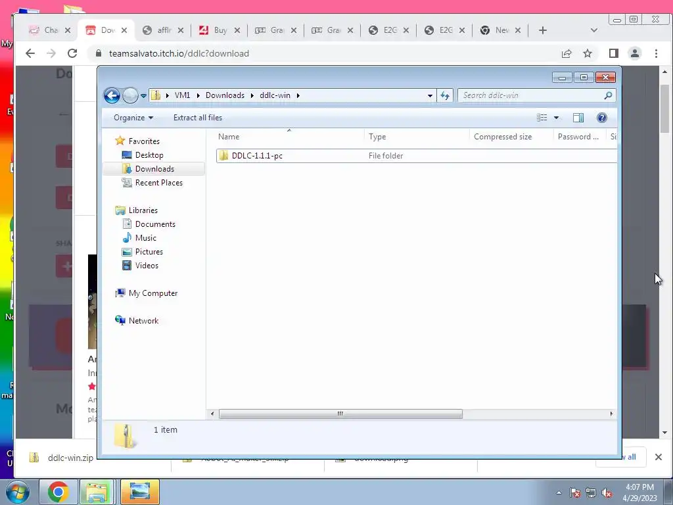Toggle the preview pane
Image resolution: width=673 pixels, height=505 pixels.
point(578,118)
